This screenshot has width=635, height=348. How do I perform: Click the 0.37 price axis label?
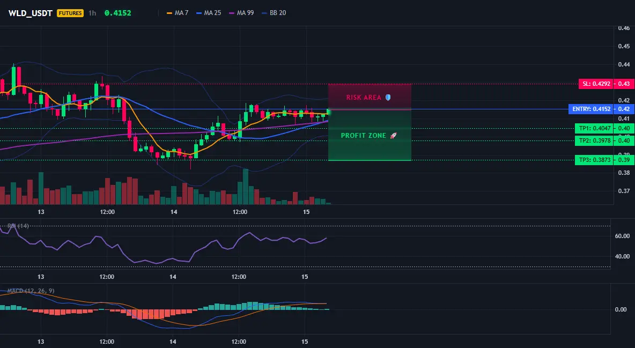coord(624,191)
